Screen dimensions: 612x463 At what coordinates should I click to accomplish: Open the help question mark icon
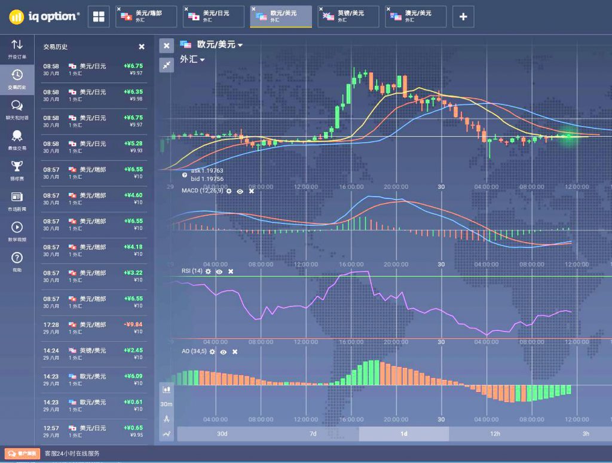pyautogui.click(x=17, y=261)
